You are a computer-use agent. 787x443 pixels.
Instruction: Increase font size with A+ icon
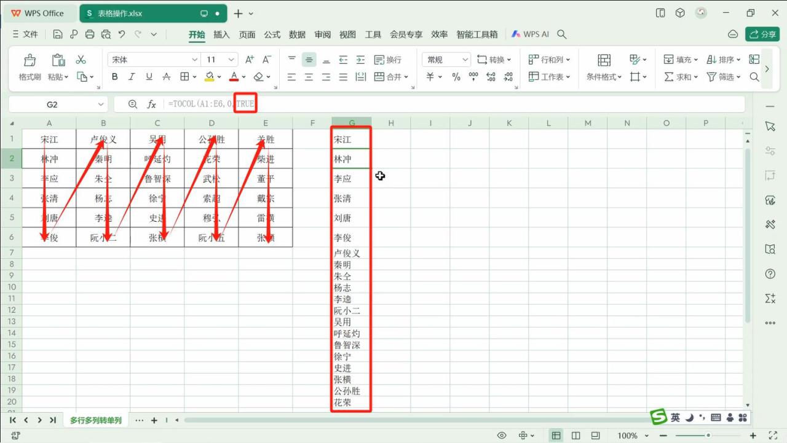tap(250, 60)
